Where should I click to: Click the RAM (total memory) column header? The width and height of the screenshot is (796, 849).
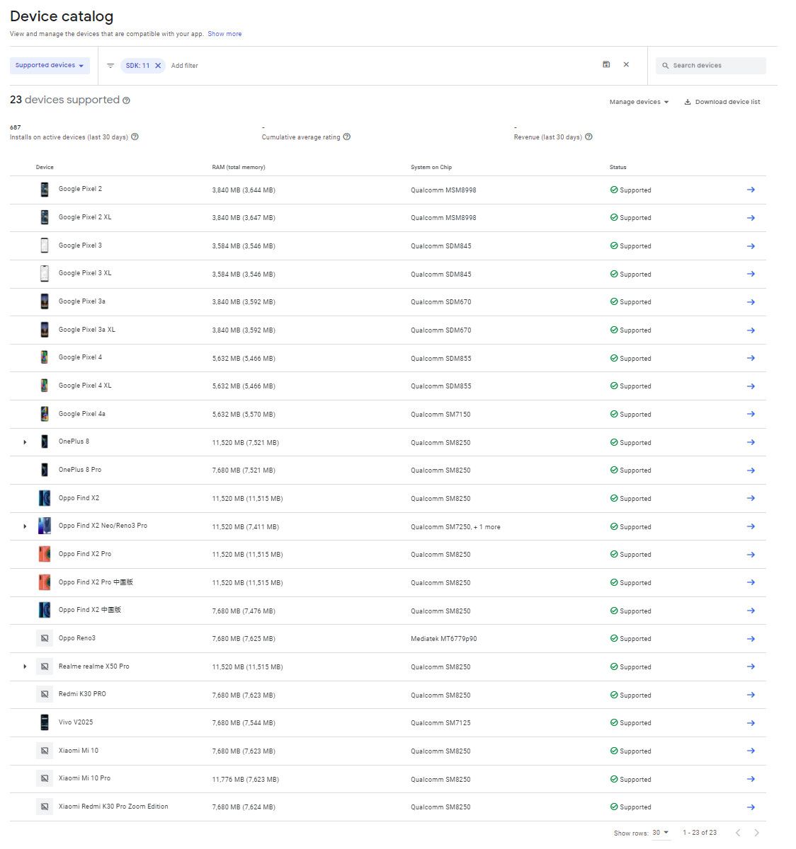(239, 167)
